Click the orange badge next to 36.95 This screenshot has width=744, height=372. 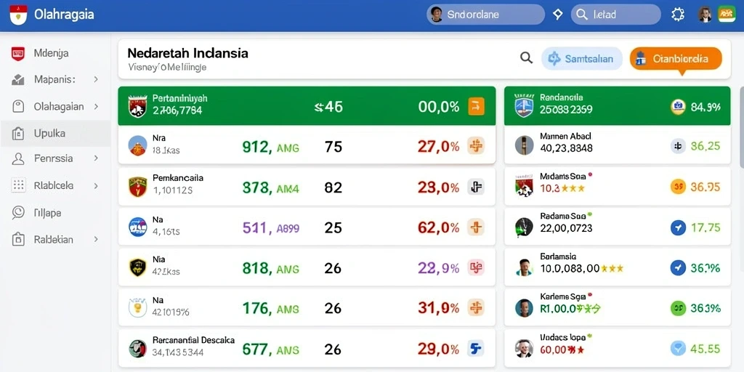[678, 187]
